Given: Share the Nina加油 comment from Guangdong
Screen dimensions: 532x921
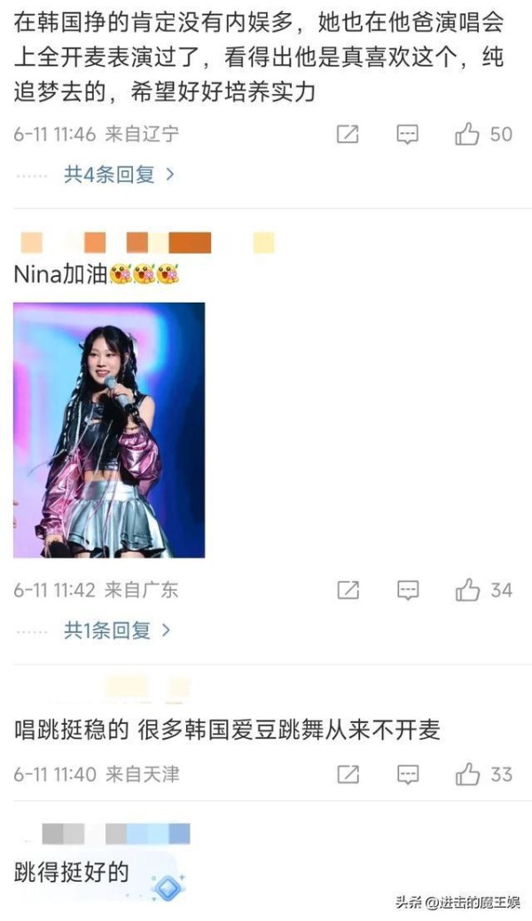Looking at the screenshot, I should point(348,590).
